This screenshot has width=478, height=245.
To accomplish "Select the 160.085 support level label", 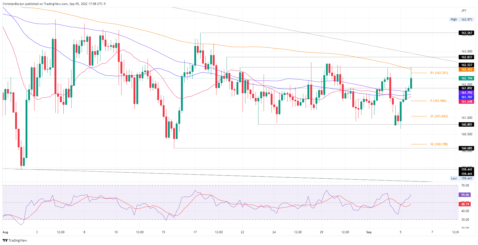I will click(x=467, y=148).
